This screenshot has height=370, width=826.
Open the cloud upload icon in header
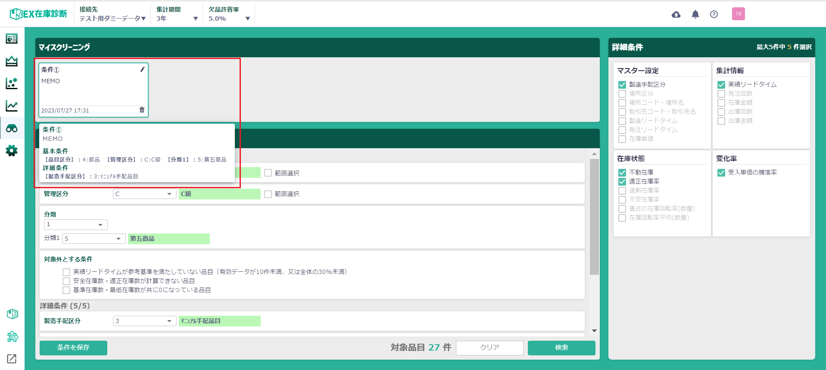(x=676, y=15)
